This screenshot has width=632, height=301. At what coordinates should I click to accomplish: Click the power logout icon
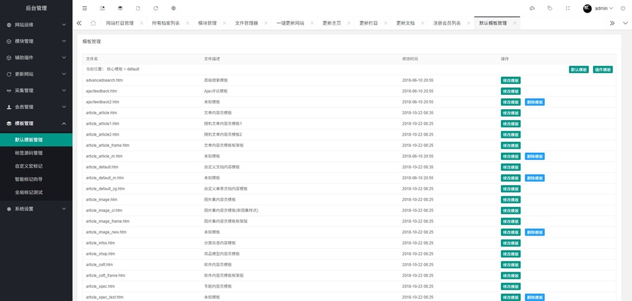(x=623, y=9)
